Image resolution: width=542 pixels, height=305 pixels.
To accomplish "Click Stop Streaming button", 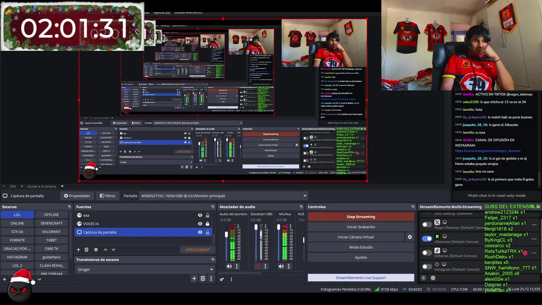I will (361, 216).
